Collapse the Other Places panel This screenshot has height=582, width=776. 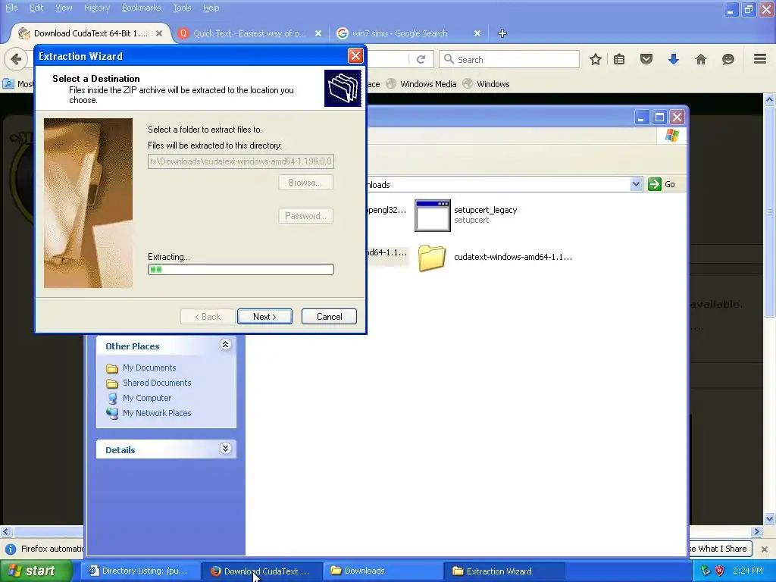point(225,345)
